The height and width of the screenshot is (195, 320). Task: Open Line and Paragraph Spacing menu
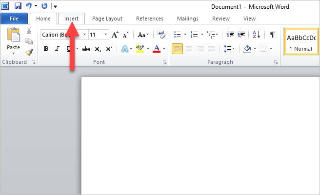click(229, 49)
